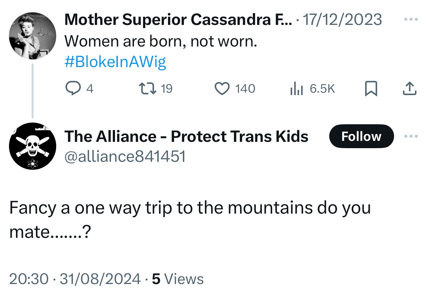Click the skull and crossbones avatar
Image resolution: width=429 pixels, height=295 pixels.
point(32,146)
